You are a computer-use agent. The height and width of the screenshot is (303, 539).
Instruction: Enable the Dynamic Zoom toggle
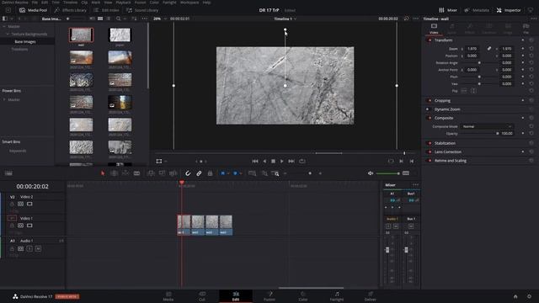coord(429,109)
